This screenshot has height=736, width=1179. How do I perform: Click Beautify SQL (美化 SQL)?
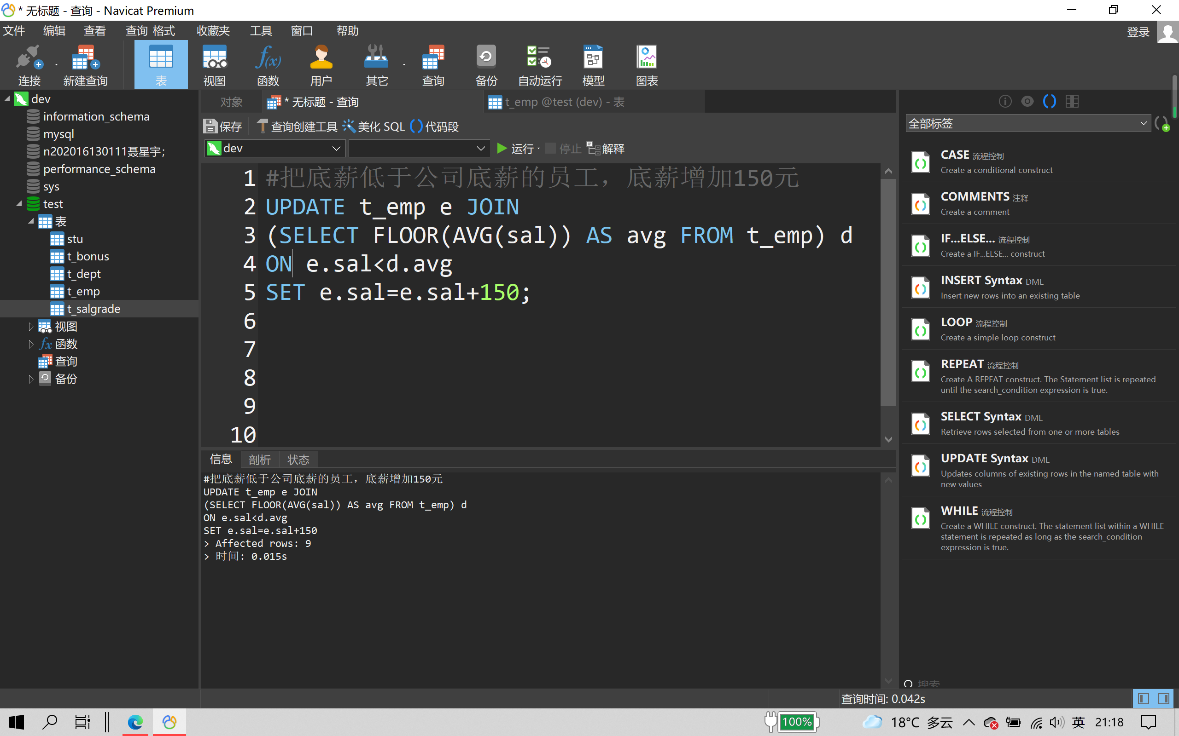click(x=374, y=126)
